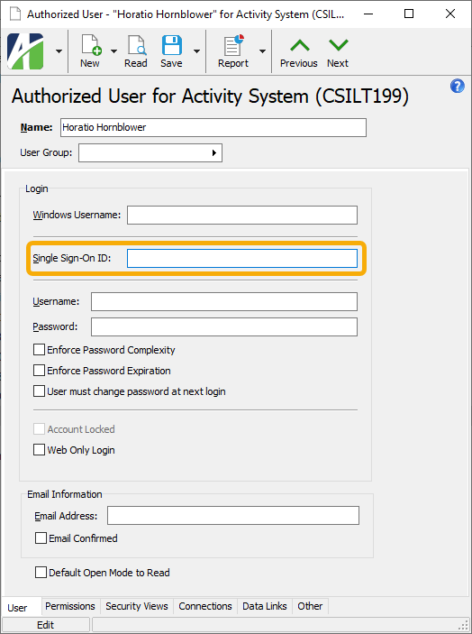Viewport: 472px width, 634px height.
Task: Open dropdown arrow beside Report
Action: [262, 51]
